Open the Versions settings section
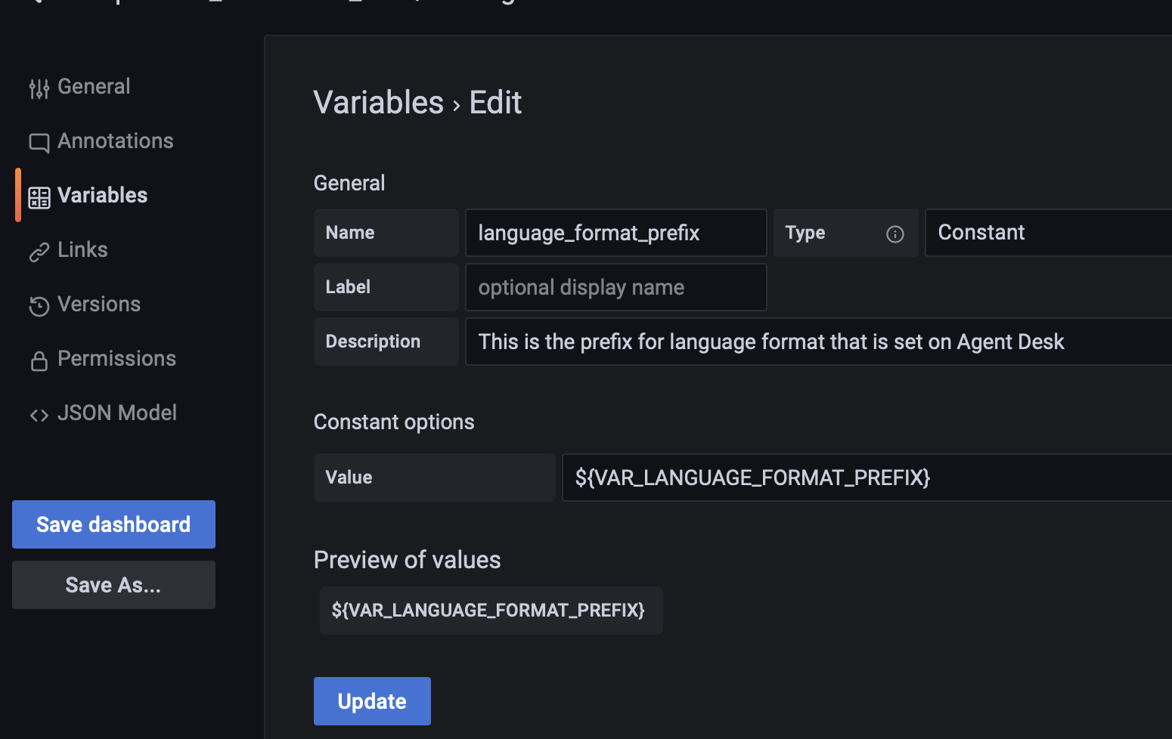Viewport: 1172px width, 739px height. click(99, 305)
